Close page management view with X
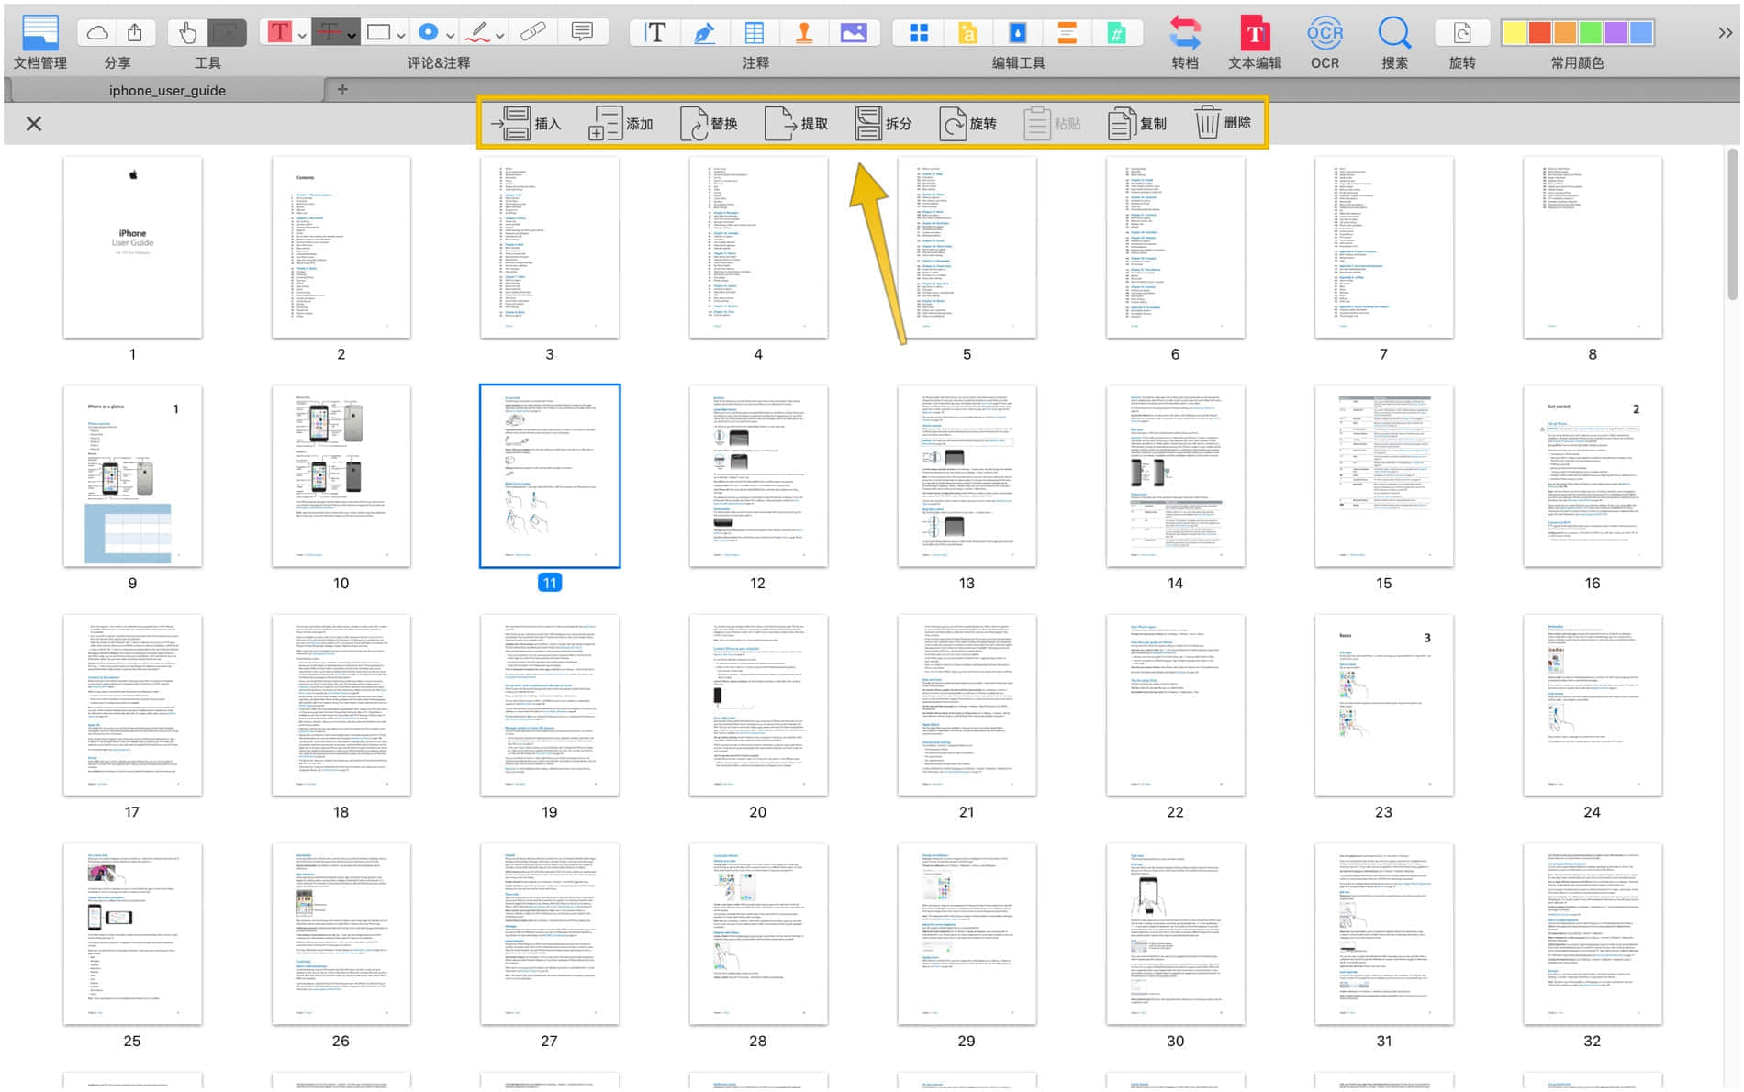This screenshot has width=1744, height=1092. point(34,124)
